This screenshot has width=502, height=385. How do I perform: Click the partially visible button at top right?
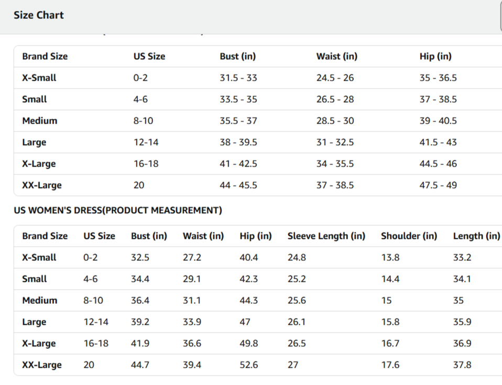coord(500,15)
